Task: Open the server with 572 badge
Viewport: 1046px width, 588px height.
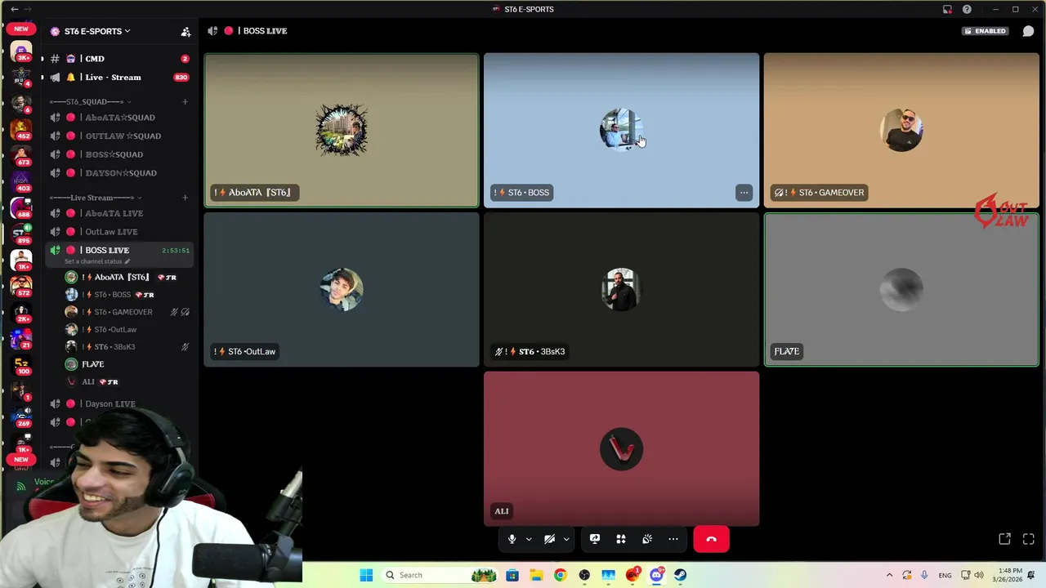Action: click(21, 286)
